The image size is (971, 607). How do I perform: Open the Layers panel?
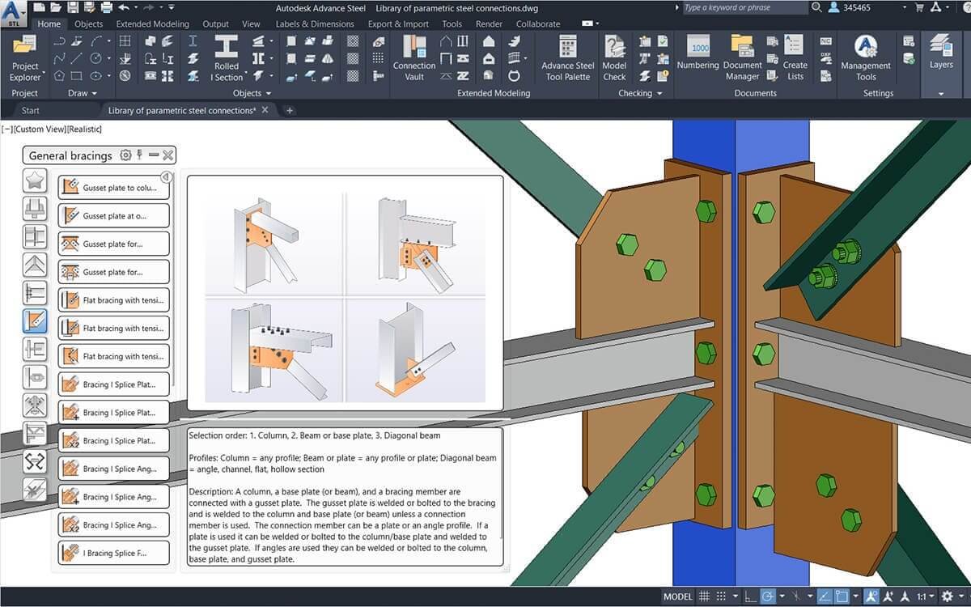click(x=940, y=58)
